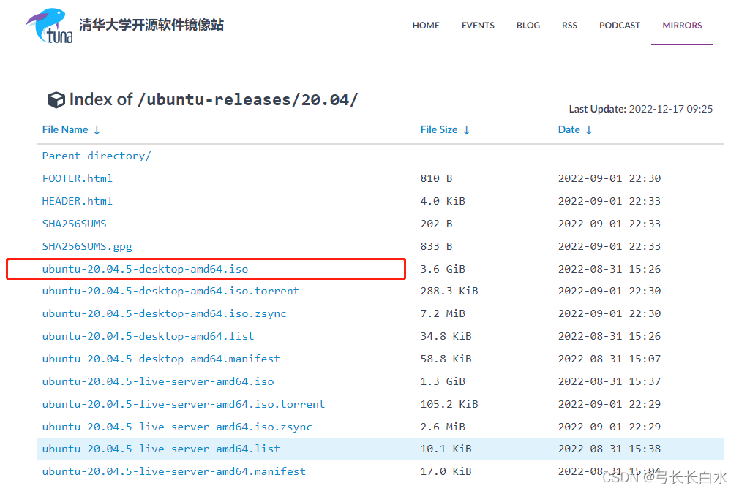Go to the BLOG page
The image size is (739, 491).
pos(528,26)
